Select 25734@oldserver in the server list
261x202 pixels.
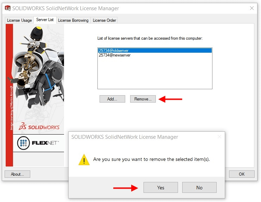coord(155,50)
